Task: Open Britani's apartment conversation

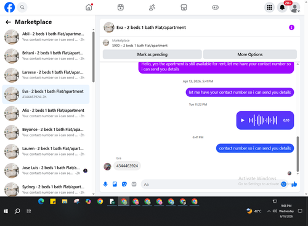Action: [46, 56]
